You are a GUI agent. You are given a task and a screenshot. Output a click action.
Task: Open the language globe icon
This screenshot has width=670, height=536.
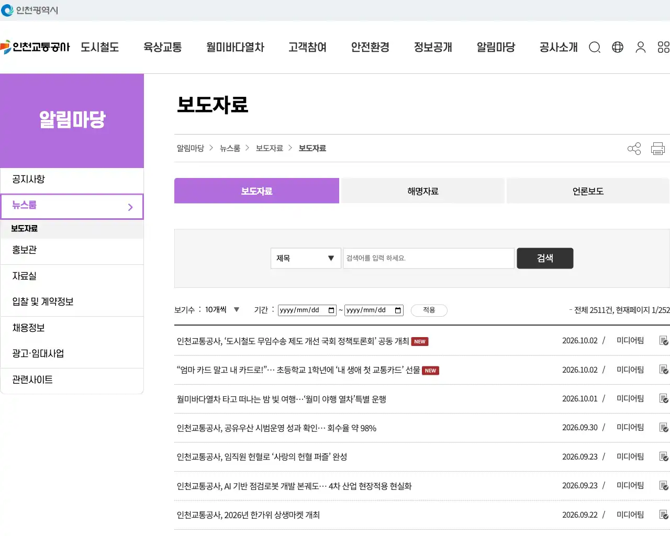(x=618, y=48)
